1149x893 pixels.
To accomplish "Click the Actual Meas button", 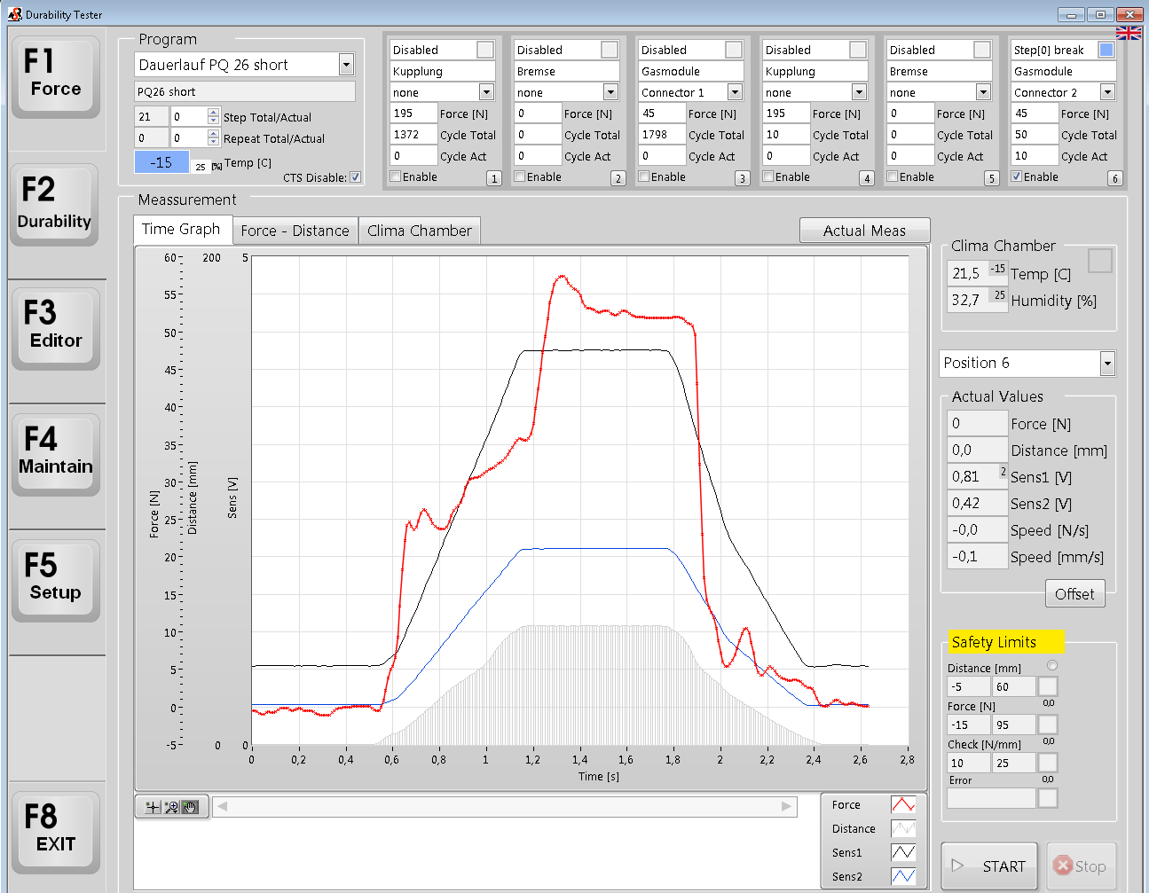I will click(x=864, y=231).
